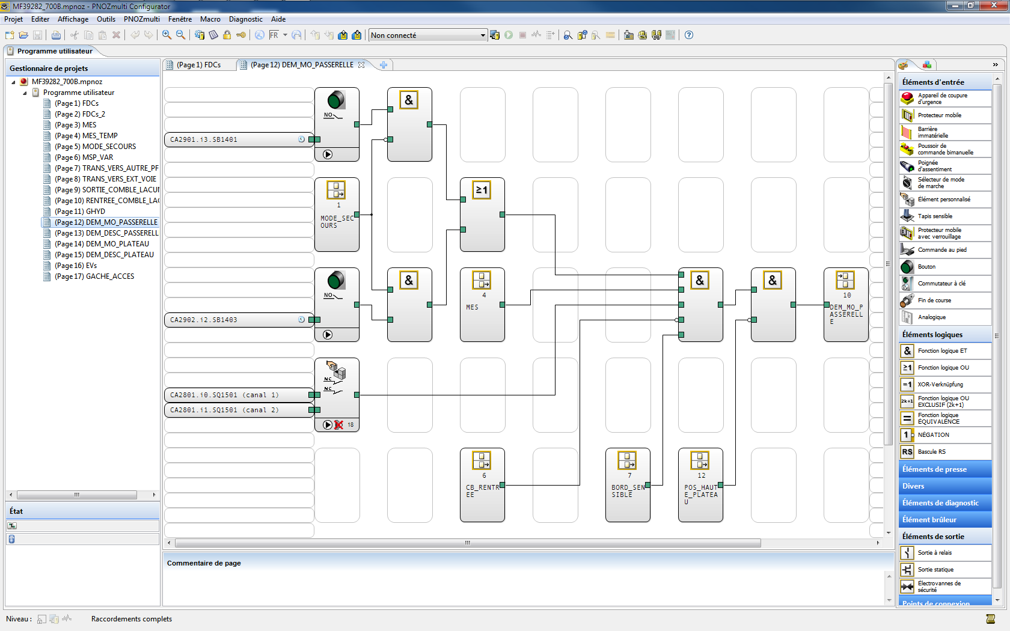Screen dimensions: 1010x631
Task: Click the Zoom in magnifier toolbar icon
Action: point(167,35)
